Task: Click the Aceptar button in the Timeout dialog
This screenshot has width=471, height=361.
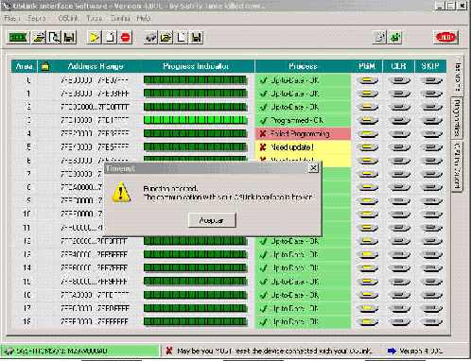Action: pos(212,220)
